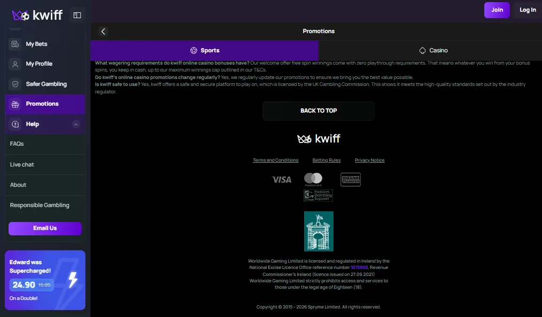Viewport: 542px width, 317px height.
Task: Collapse the Help section chevron
Action: [x=76, y=124]
